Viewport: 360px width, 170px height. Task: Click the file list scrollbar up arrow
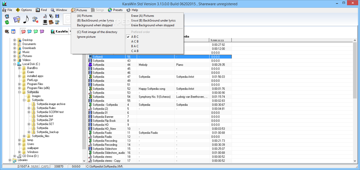point(355,40)
